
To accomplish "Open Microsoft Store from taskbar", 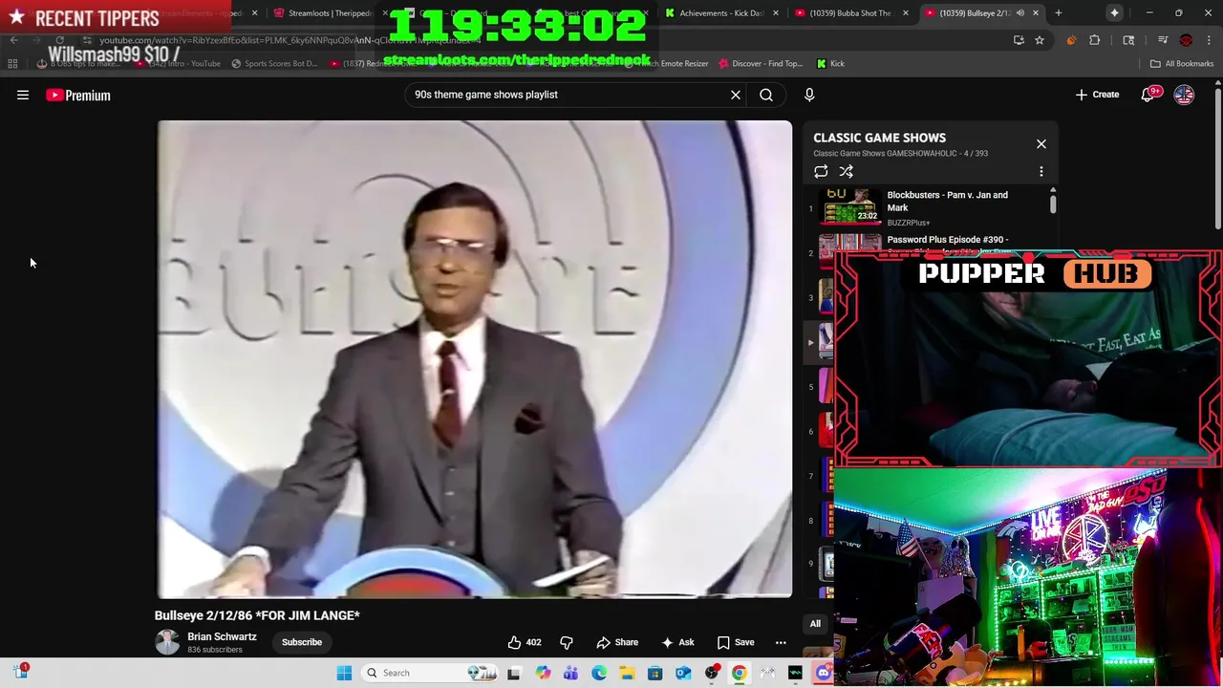I will coord(654,673).
